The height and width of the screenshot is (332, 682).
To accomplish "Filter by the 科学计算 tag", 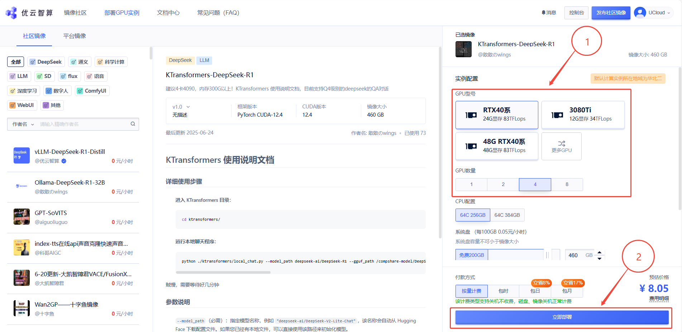I will pyautogui.click(x=111, y=62).
